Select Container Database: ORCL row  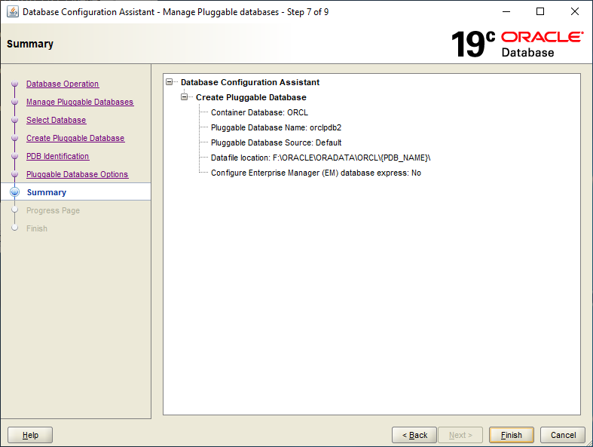[x=259, y=112]
